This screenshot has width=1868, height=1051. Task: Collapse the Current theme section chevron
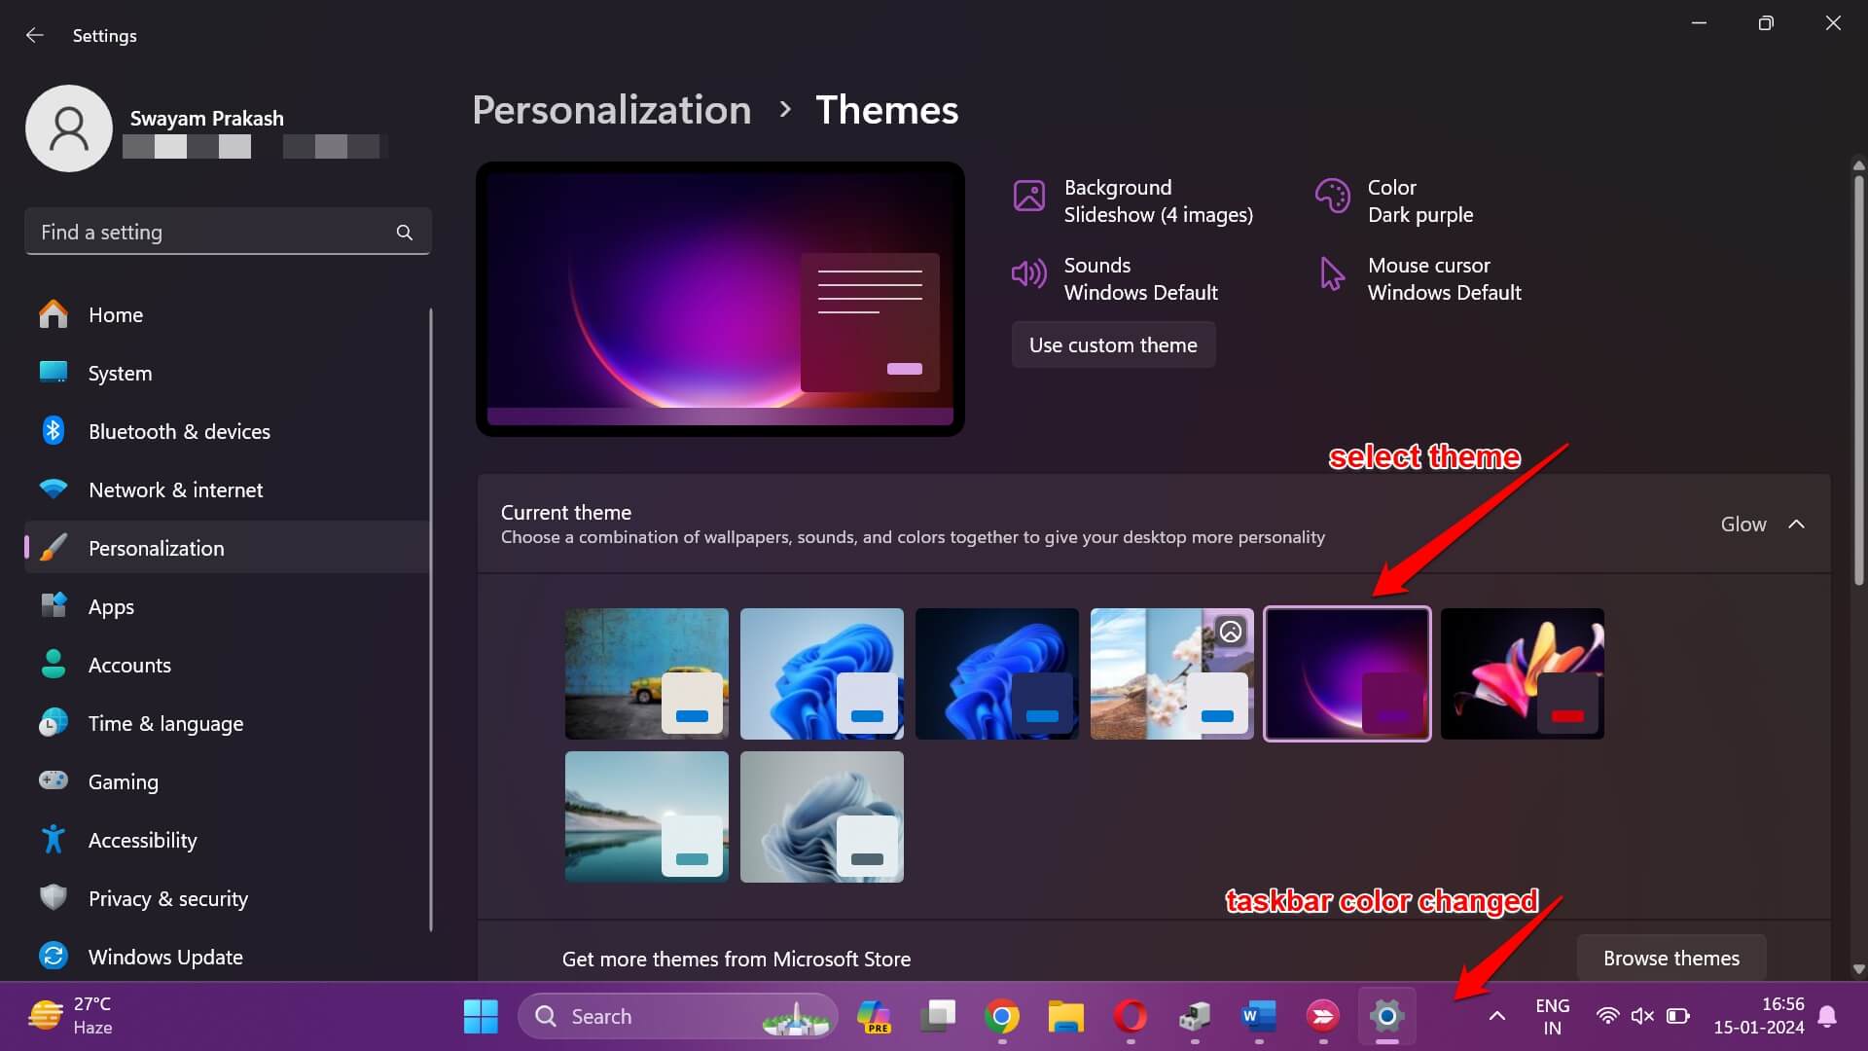[x=1796, y=525]
